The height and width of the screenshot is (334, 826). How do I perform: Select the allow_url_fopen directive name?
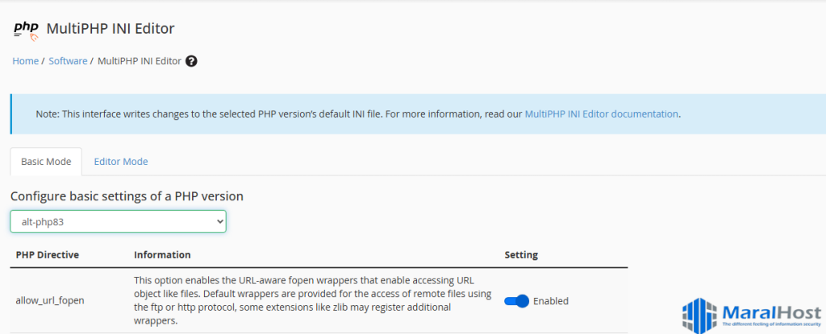coord(50,300)
